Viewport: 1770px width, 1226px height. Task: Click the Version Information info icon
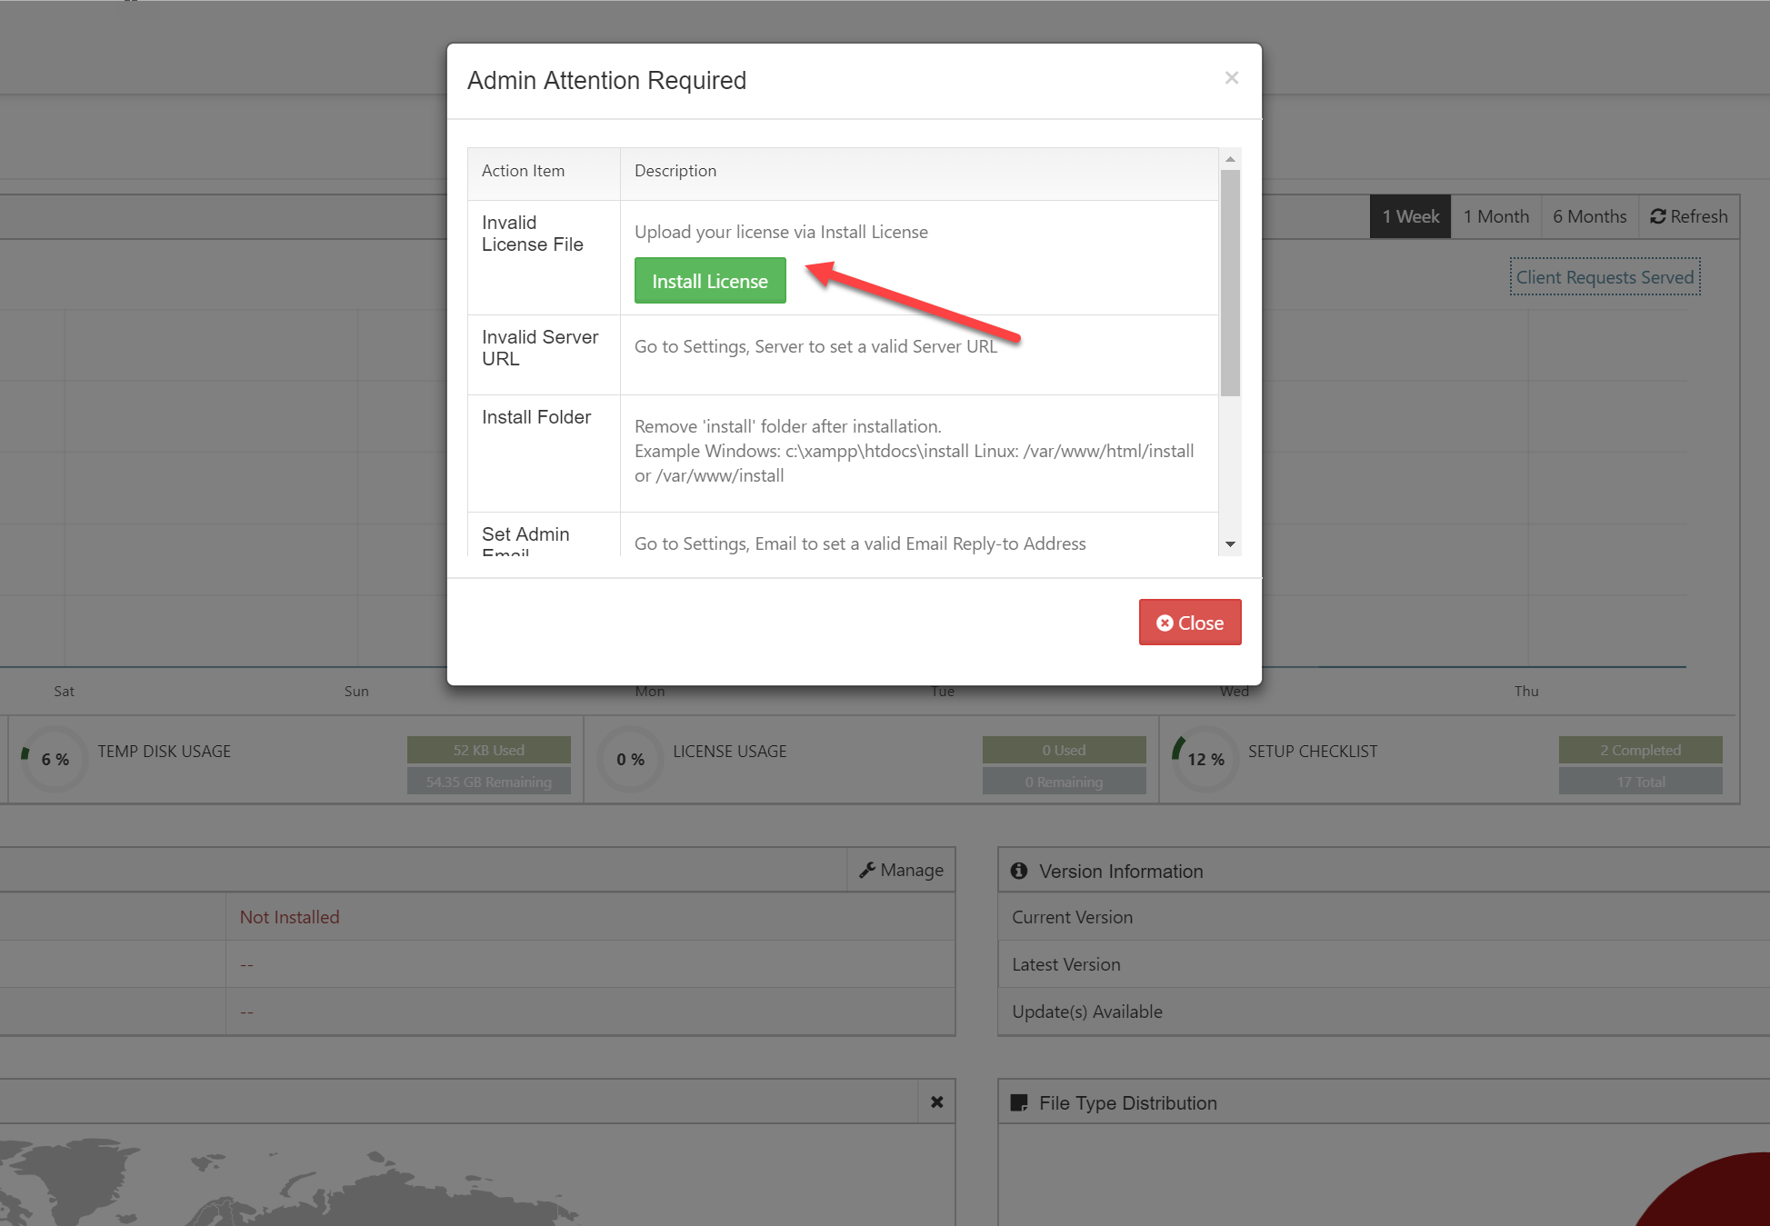(1019, 871)
